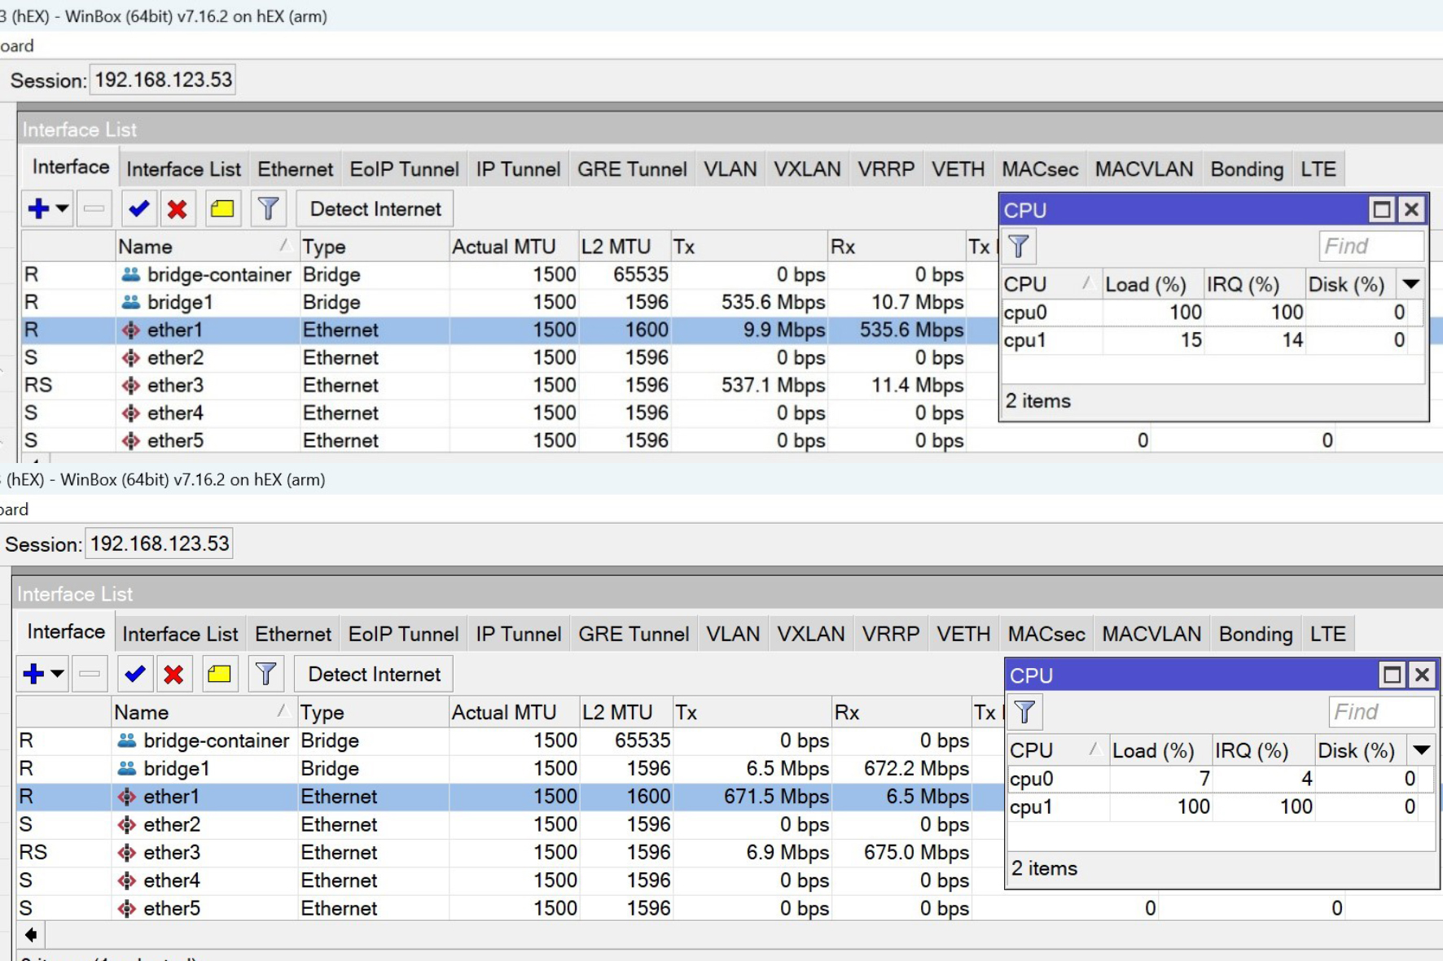
Task: Click the Session address field in the top window
Action: 163,80
